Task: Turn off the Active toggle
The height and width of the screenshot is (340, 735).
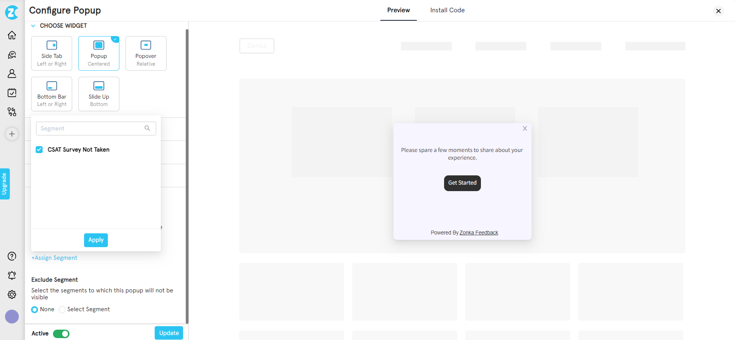Action: pos(61,334)
